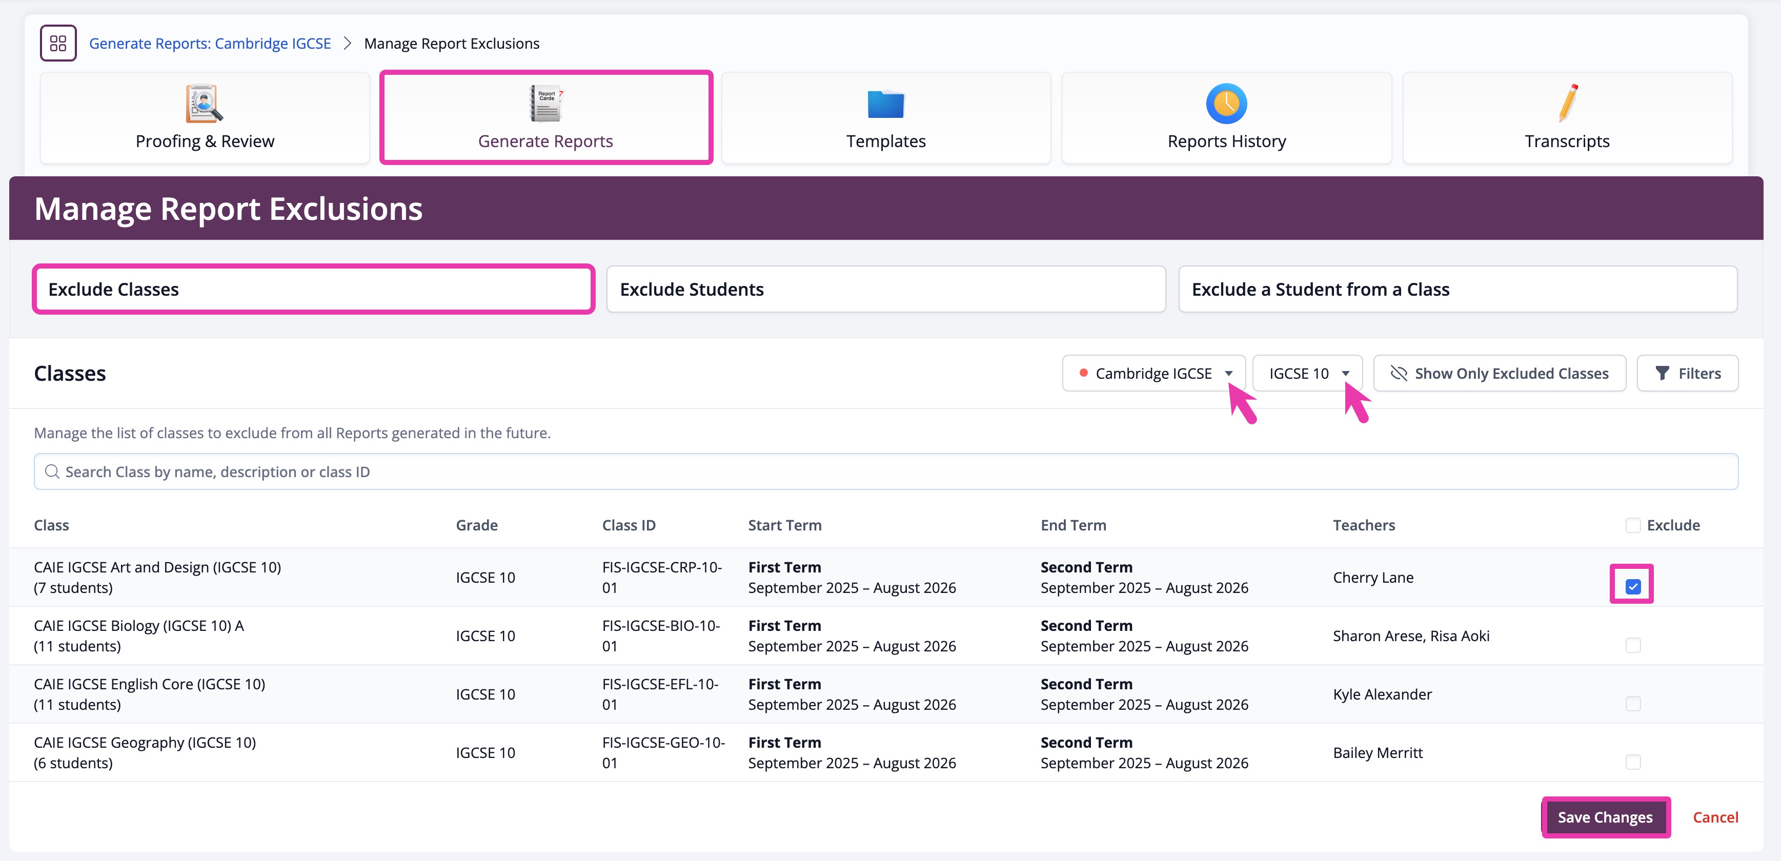Open the blue Templates folder icon
Screen dimensions: 1781x861
point(885,105)
